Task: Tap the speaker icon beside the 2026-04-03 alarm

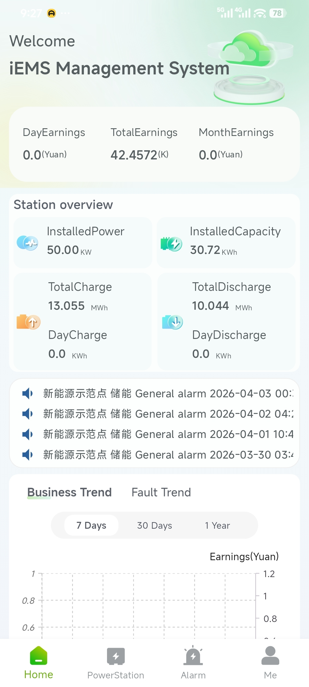Action: coord(28,394)
